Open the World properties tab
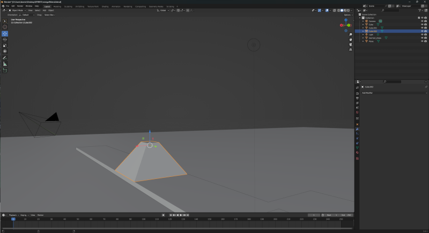The height and width of the screenshot is (233, 429). point(357,112)
